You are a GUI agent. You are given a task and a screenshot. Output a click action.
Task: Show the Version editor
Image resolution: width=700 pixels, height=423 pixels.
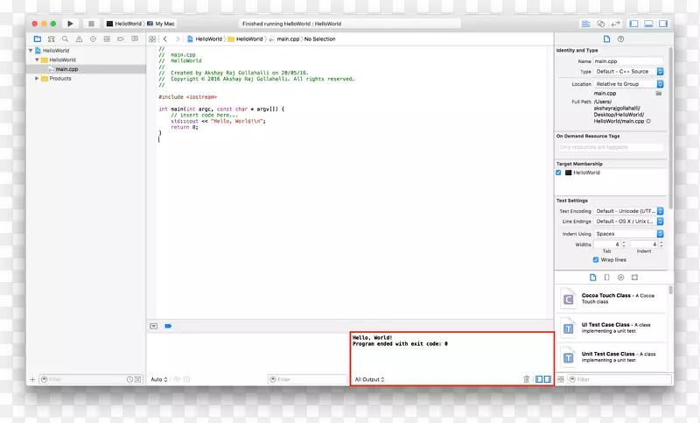point(616,24)
